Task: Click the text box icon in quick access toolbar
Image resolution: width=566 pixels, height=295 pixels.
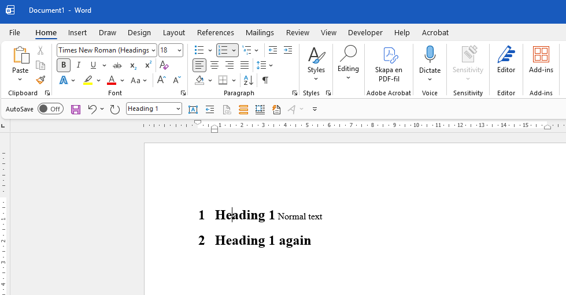Action: [x=193, y=109]
